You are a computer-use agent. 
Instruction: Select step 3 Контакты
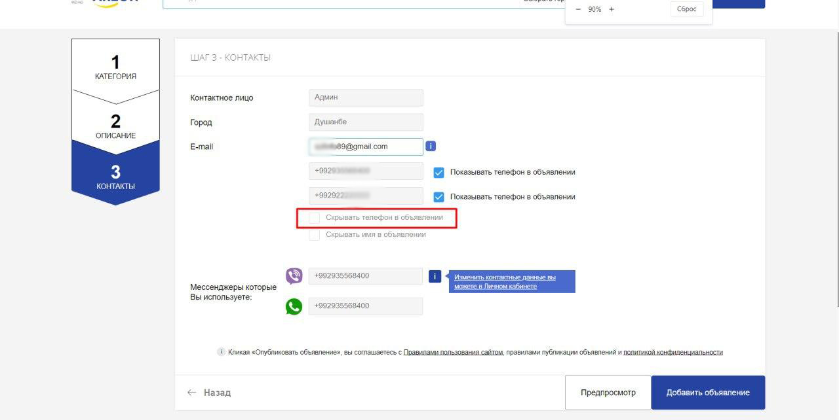[115, 177]
